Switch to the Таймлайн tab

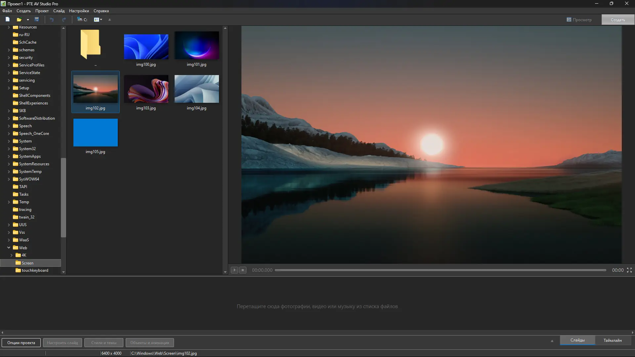612,340
